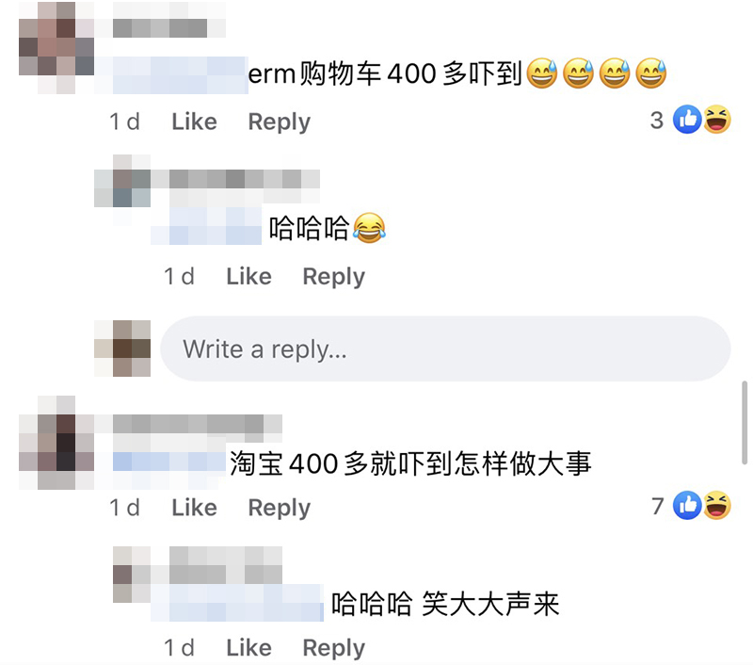
Task: Open profile picture of 淘宝 commenter
Action: tap(56, 443)
